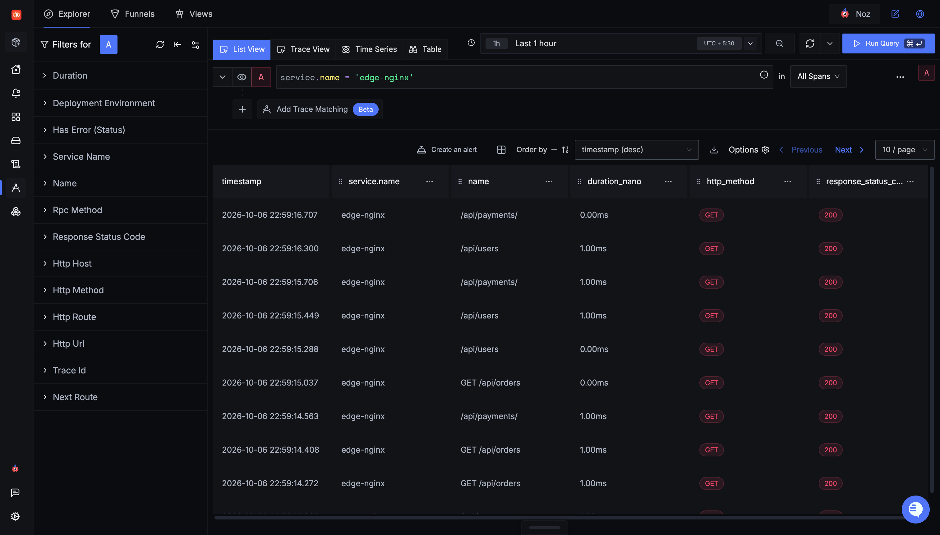
Task: Click Add Trace Matching button
Action: (x=320, y=109)
